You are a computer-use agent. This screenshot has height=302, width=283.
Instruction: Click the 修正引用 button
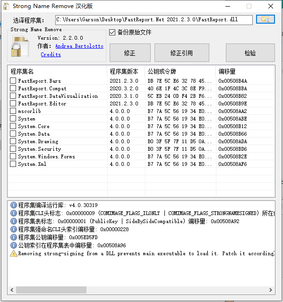(182, 53)
